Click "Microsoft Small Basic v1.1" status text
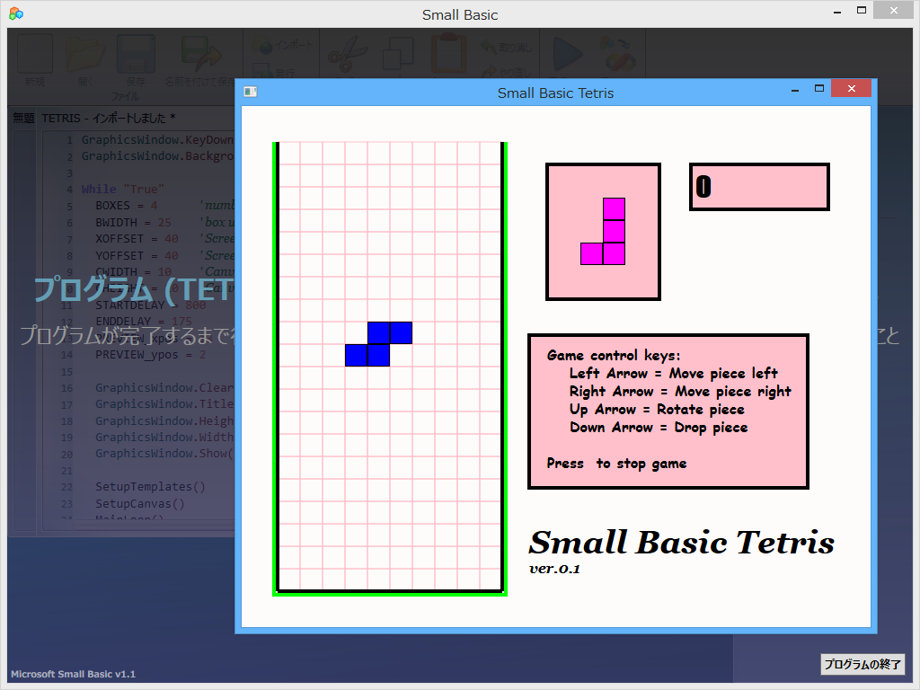The height and width of the screenshot is (690, 920). tap(74, 674)
